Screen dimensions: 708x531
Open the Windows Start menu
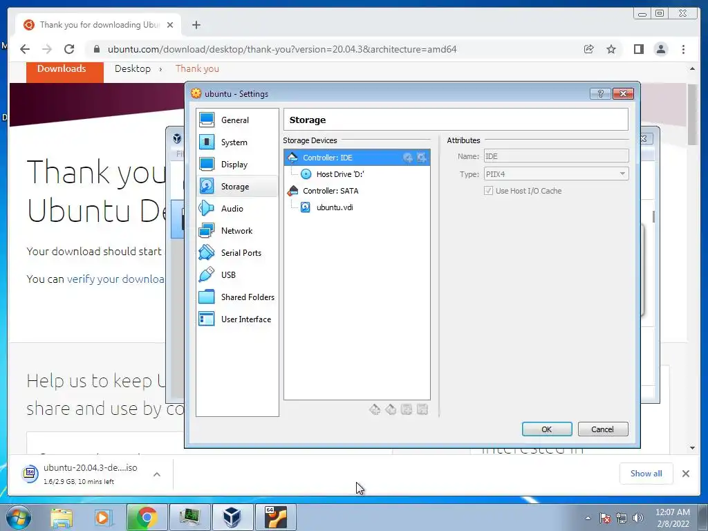tap(19, 517)
